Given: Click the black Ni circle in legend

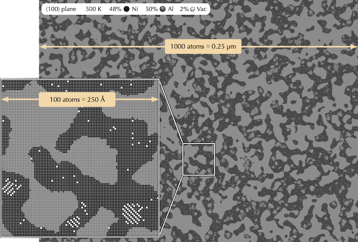Looking at the screenshot, I should point(127,9).
